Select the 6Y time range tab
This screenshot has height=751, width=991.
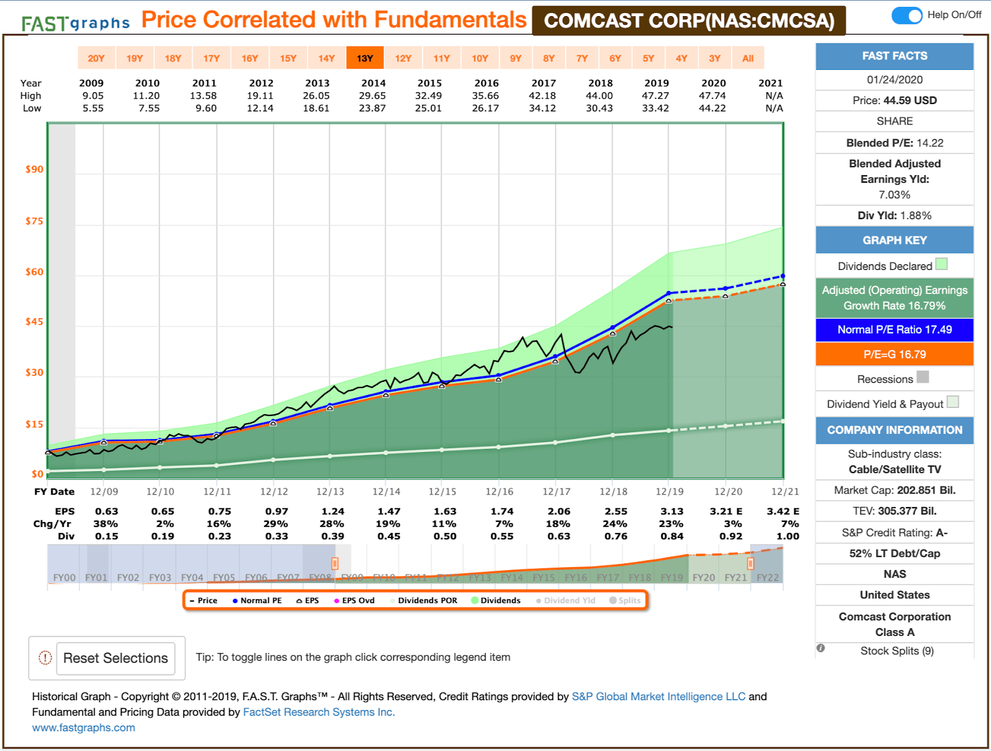click(x=615, y=58)
